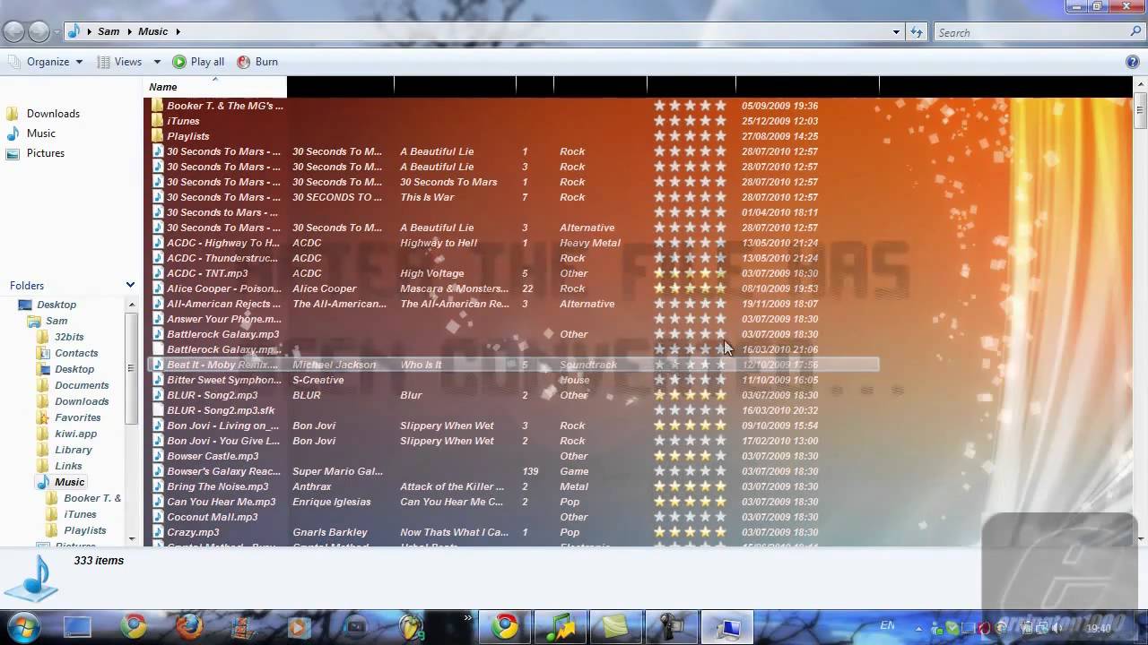Viewport: 1148px width, 645px height.
Task: Open the address bar history dropdown arrow
Action: click(x=896, y=32)
